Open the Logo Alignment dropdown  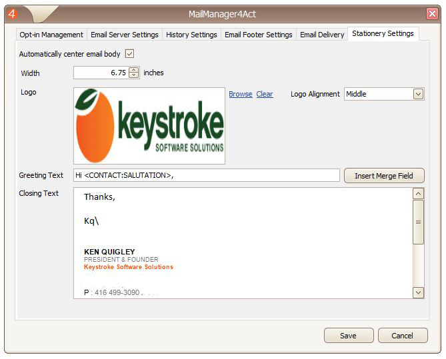coord(384,94)
